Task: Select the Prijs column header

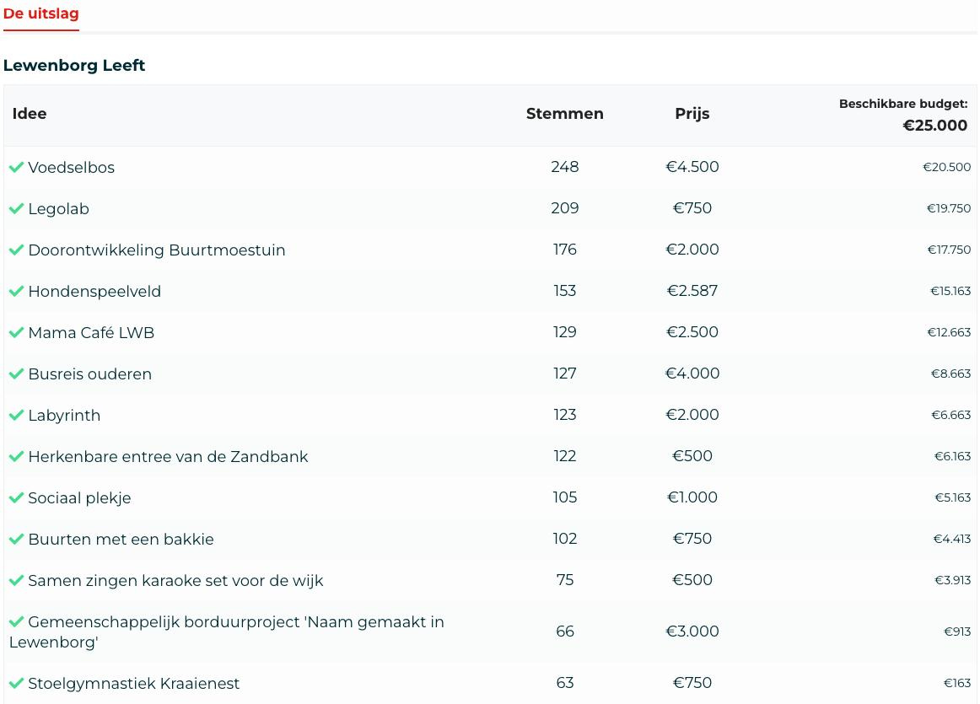Action: [x=692, y=114]
